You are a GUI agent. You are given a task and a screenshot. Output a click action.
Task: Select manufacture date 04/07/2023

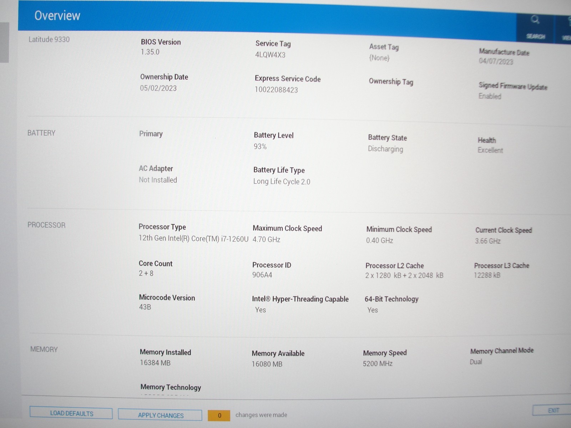click(496, 61)
